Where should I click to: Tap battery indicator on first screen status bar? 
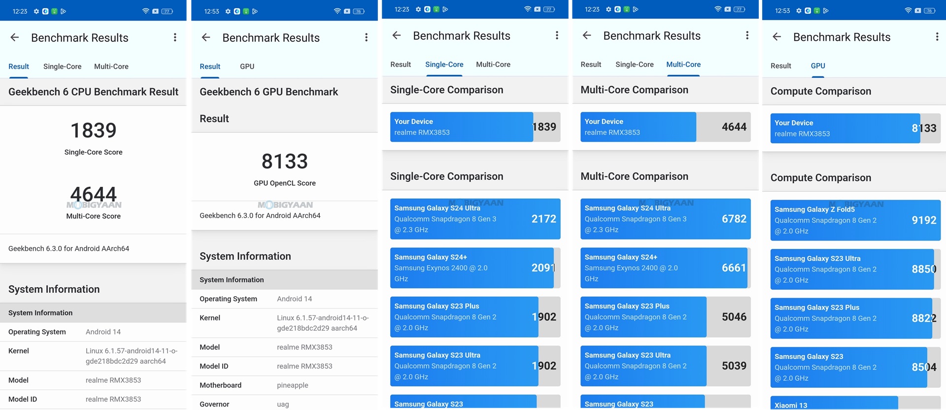(168, 11)
